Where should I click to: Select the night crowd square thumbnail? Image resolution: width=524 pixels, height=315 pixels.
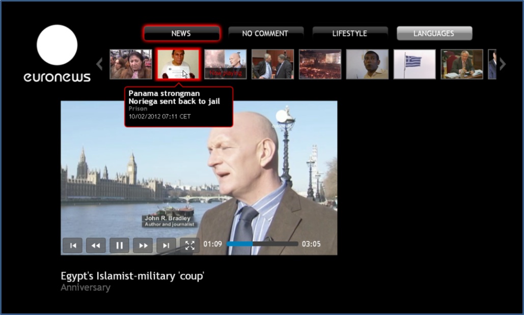[320, 64]
